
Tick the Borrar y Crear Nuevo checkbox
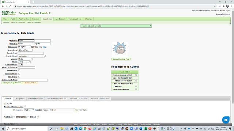pos(25,107)
